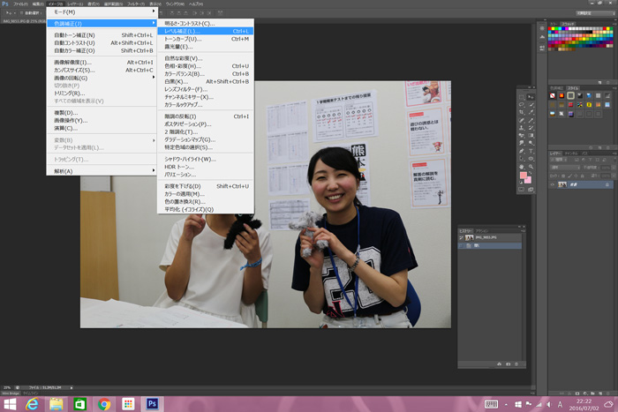Toggle history brush source for IMG_9851.JPG snapshot

point(461,238)
